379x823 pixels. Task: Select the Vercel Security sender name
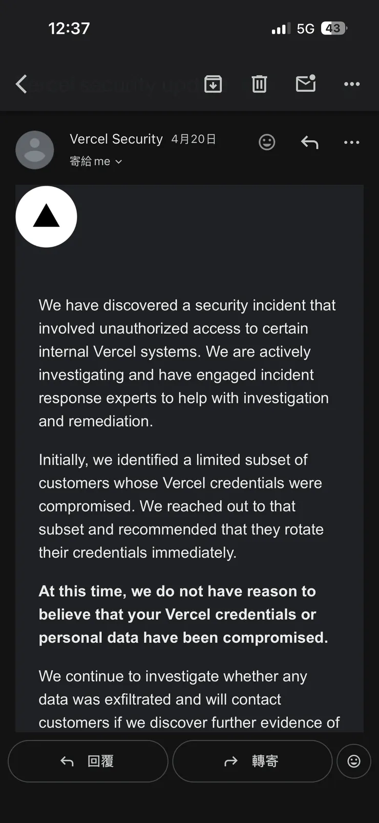[x=116, y=139]
